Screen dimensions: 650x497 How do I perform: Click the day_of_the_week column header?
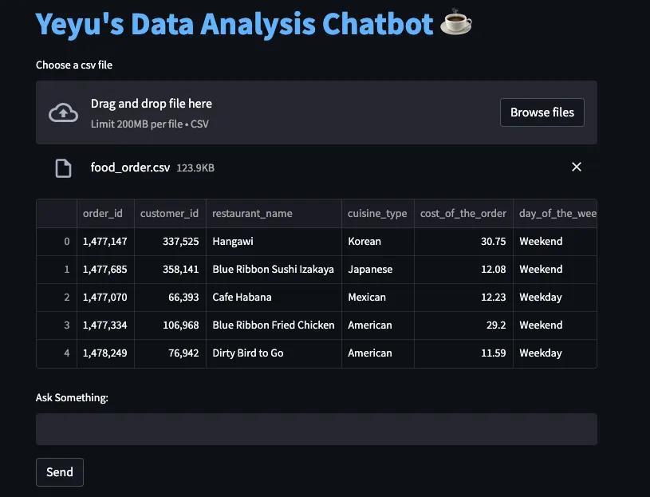click(555, 213)
